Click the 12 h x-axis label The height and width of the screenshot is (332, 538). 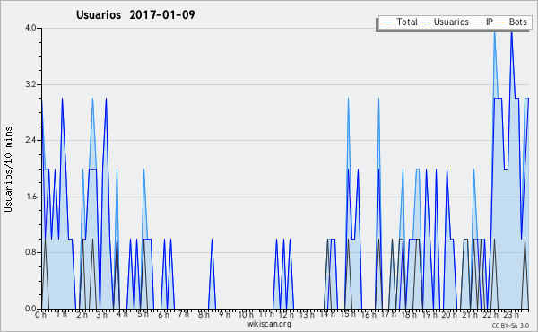click(x=286, y=315)
